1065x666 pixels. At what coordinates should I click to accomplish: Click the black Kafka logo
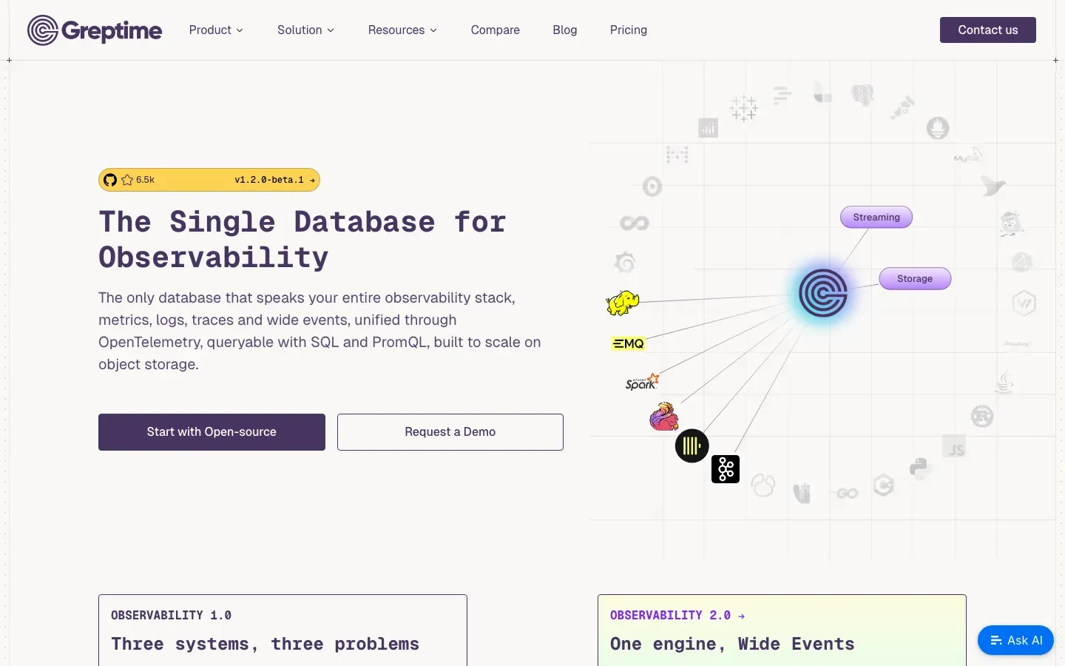[x=726, y=469]
